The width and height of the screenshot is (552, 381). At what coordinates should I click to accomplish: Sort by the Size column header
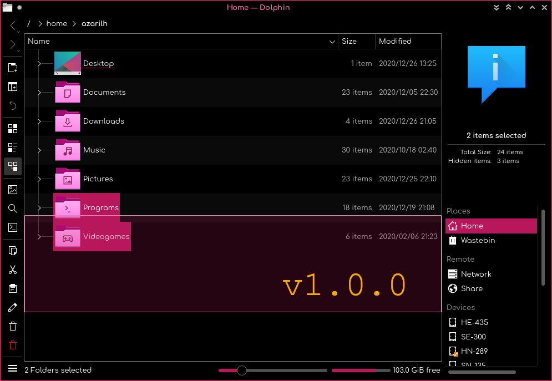pos(356,41)
